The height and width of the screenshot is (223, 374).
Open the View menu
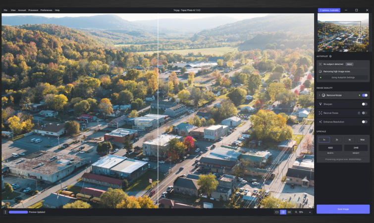click(x=13, y=10)
